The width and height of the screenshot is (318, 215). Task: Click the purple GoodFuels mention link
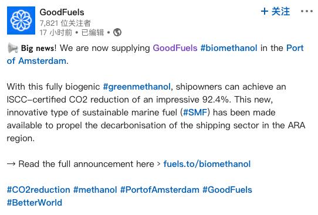click(x=175, y=48)
